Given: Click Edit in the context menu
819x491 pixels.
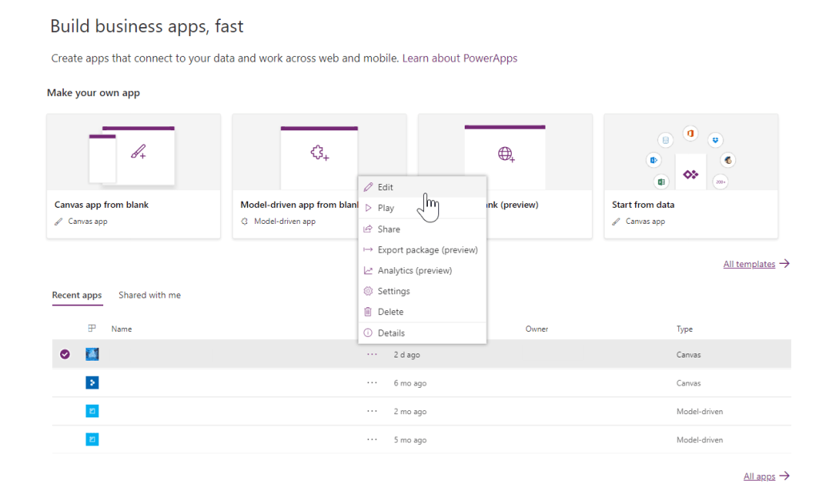Looking at the screenshot, I should point(386,187).
